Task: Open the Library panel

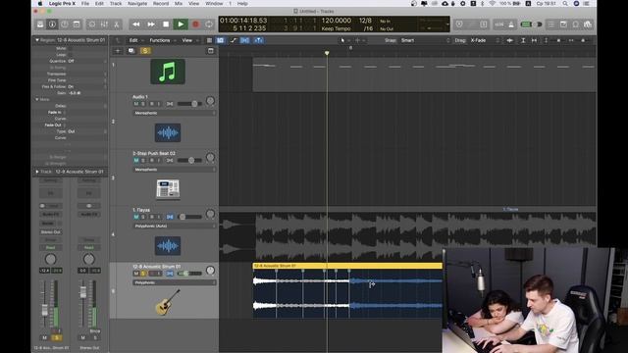Action: [40, 25]
